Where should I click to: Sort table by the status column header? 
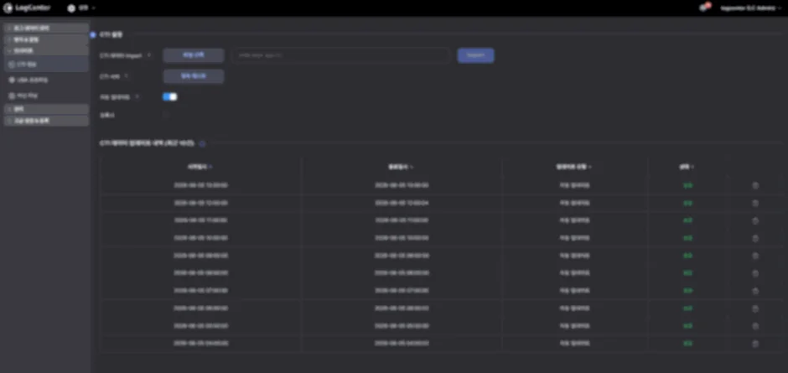click(x=687, y=167)
